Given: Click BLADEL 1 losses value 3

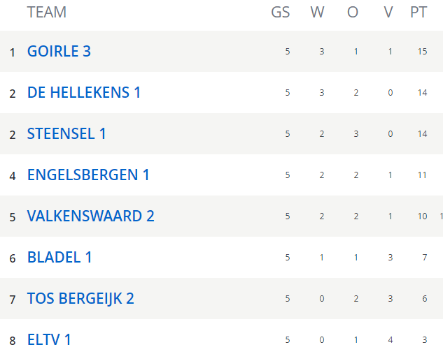Looking at the screenshot, I should point(391,257).
